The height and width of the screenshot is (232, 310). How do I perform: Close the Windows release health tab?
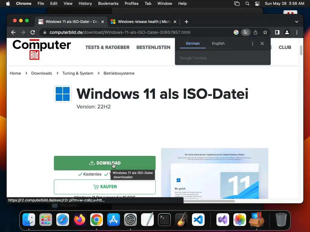(x=175, y=22)
